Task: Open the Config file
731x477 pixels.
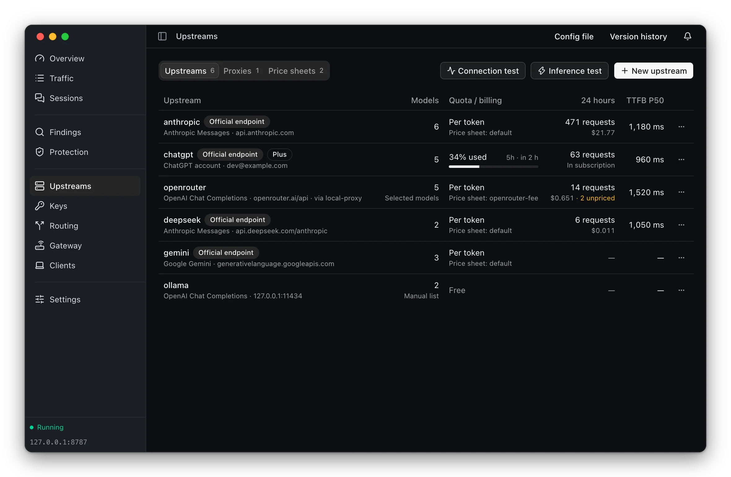Action: [574, 37]
